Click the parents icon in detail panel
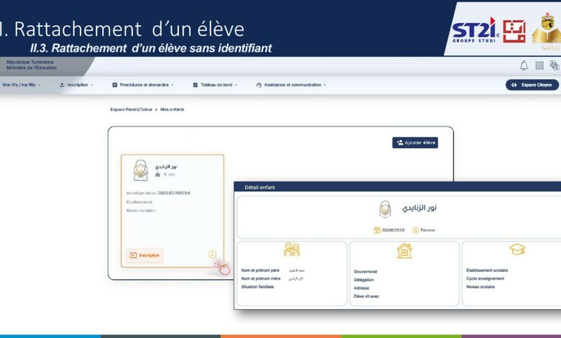The width and height of the screenshot is (561, 338). click(291, 250)
